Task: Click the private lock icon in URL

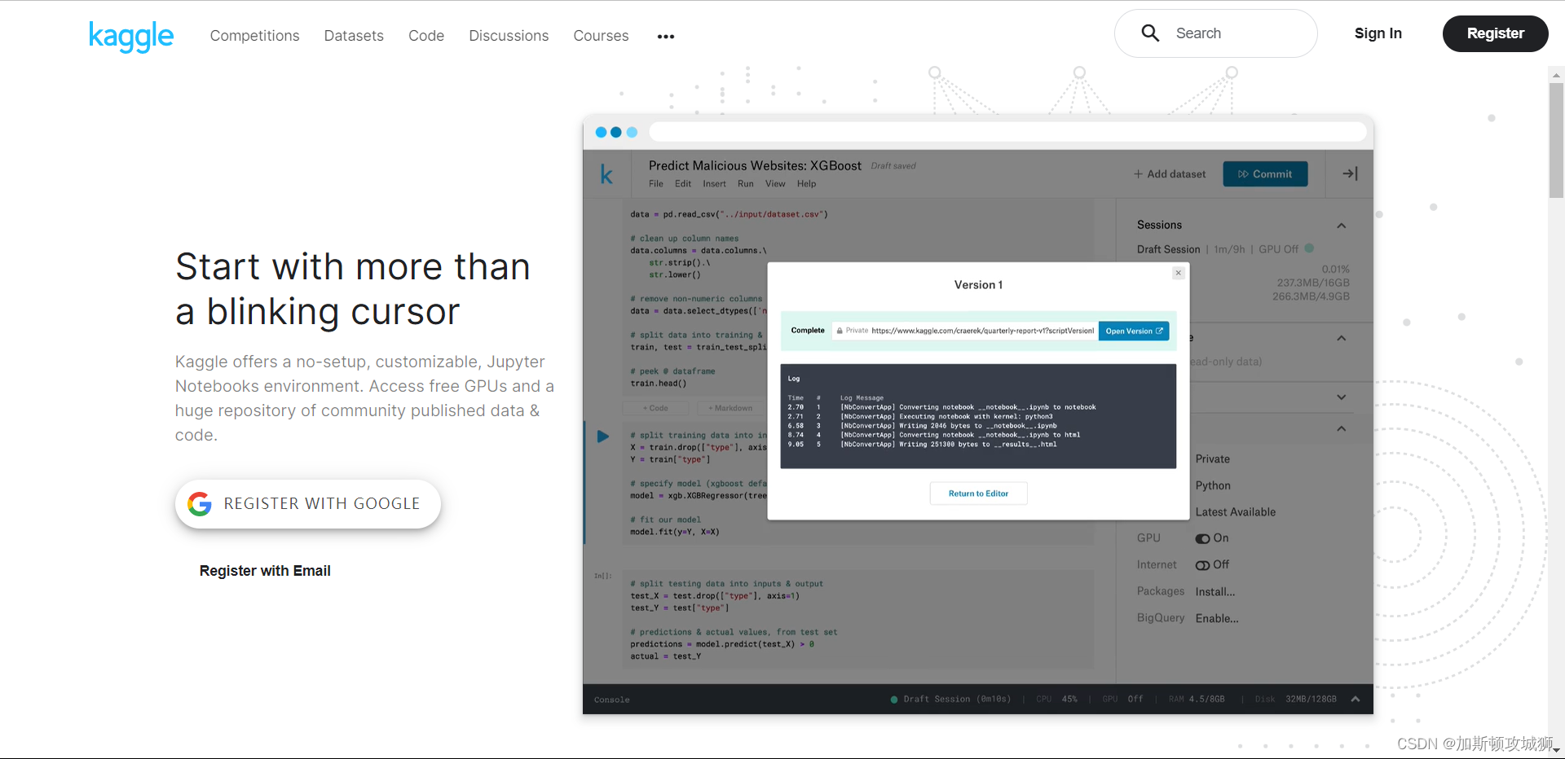Action: (x=840, y=331)
